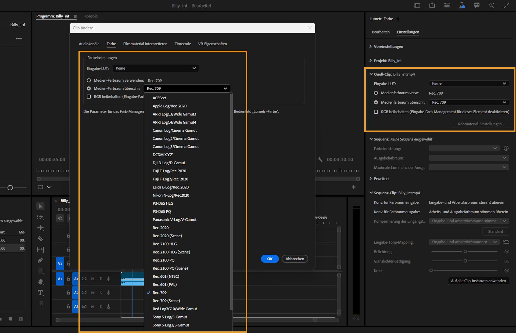Viewport: 516px width, 333px height.
Task: Select 'Medien-Farbraum verwenden' radio in dialog
Action: (89, 80)
